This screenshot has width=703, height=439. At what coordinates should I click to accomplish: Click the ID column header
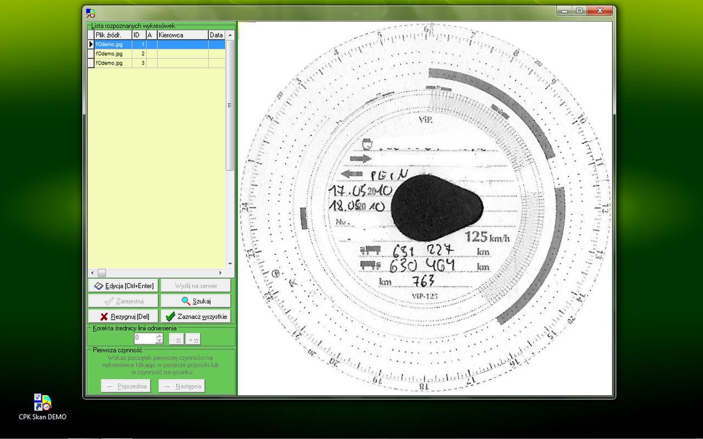coord(139,35)
